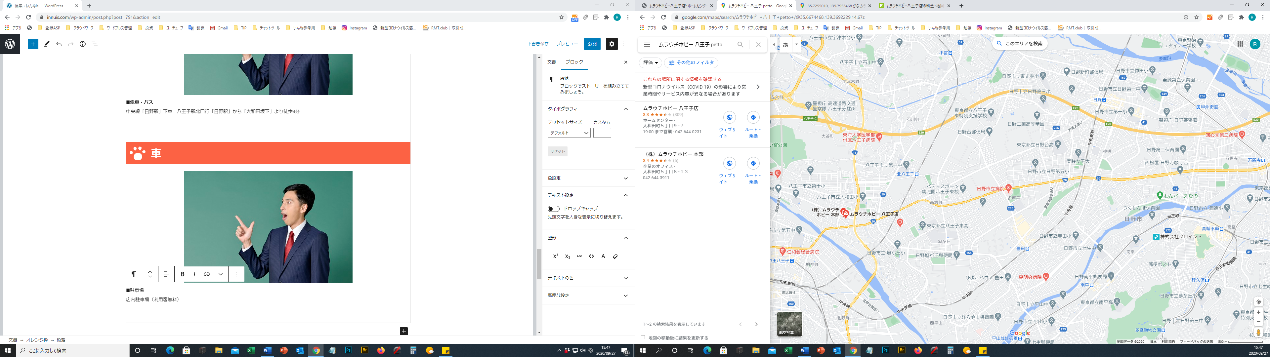Collapse the typography panel
This screenshot has width=1270, height=357.
(x=626, y=109)
